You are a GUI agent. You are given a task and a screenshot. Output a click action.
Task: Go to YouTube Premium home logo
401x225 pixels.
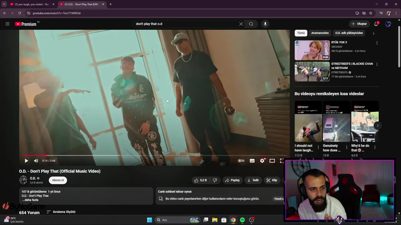click(x=26, y=24)
